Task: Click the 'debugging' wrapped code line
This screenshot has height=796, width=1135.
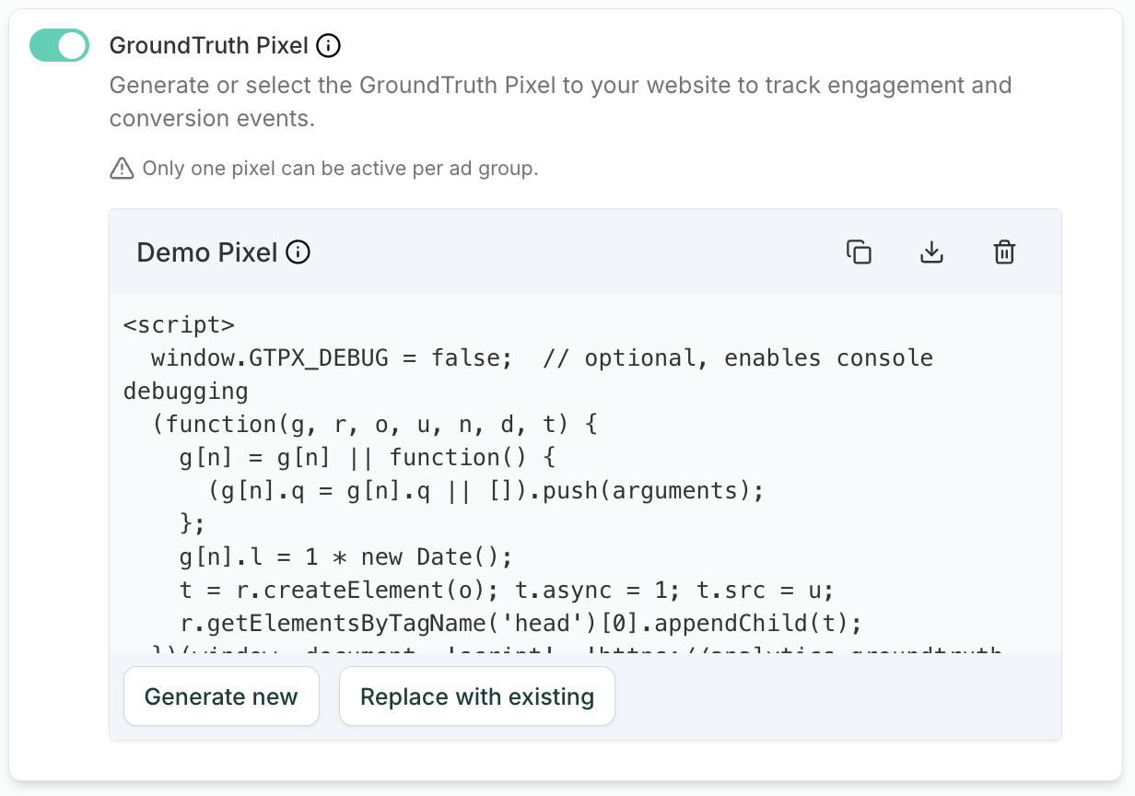Action: pos(185,392)
